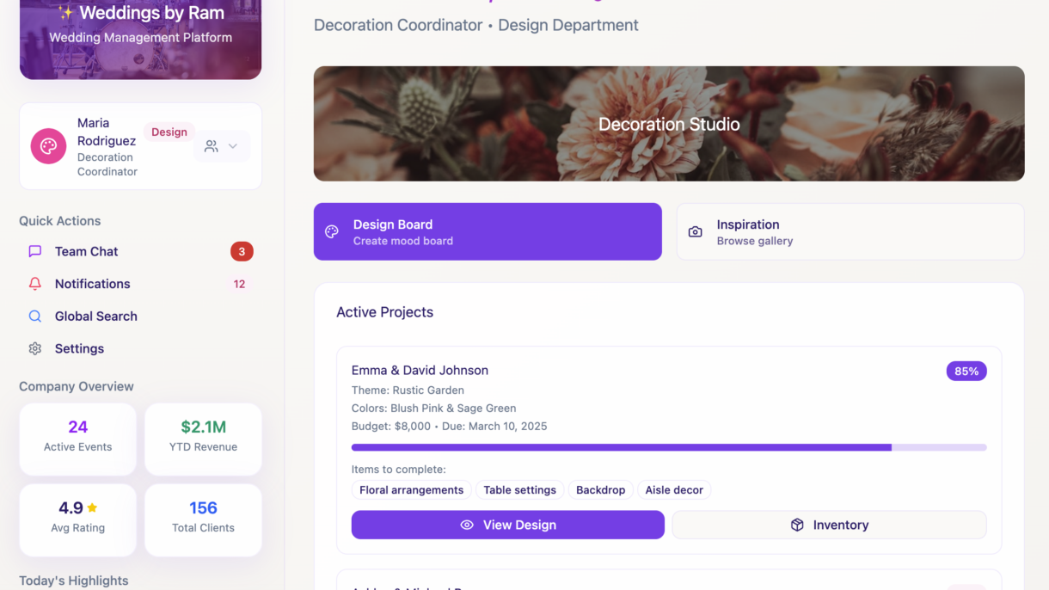Image resolution: width=1049 pixels, height=590 pixels.
Task: Click the Team Chat speech bubble icon
Action: [35, 251]
